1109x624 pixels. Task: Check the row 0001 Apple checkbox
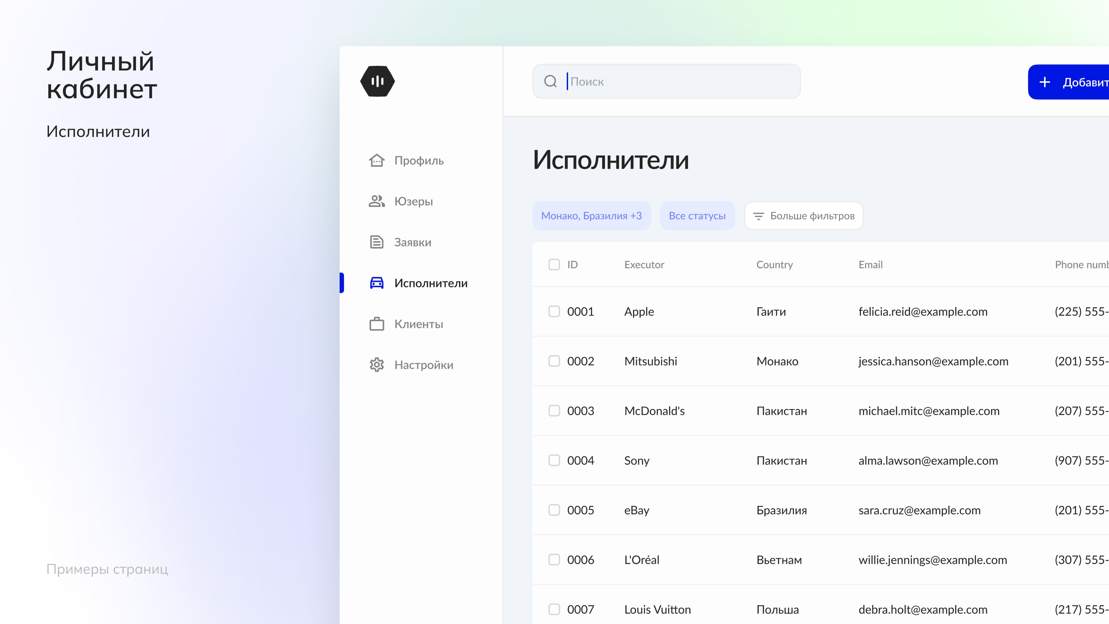tap(554, 311)
